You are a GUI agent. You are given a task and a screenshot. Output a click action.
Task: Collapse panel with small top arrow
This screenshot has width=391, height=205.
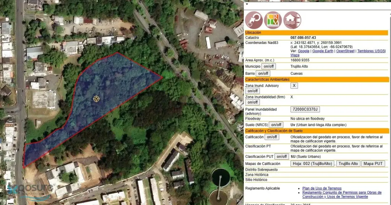247,4
